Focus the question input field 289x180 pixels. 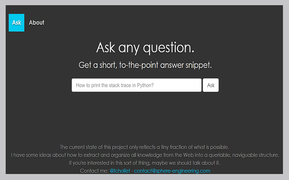pyautogui.click(x=136, y=85)
